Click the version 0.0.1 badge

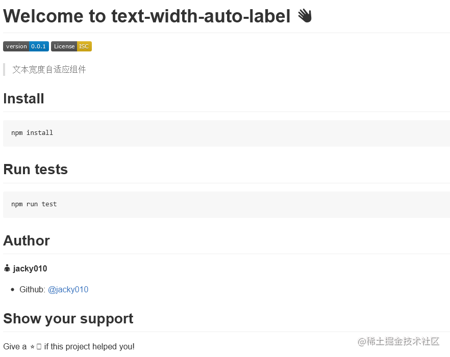coord(26,46)
